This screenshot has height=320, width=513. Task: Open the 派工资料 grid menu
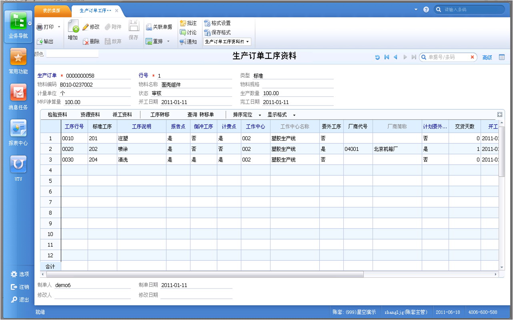pyautogui.click(x=122, y=115)
